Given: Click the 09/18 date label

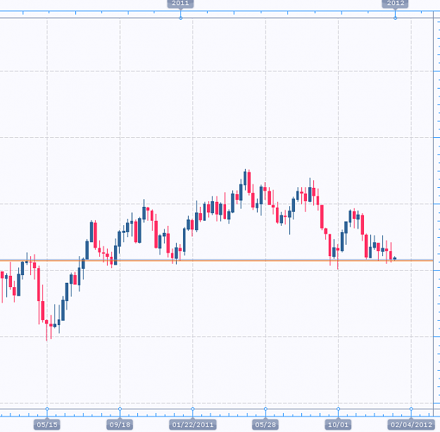Looking at the screenshot, I should (x=120, y=424).
